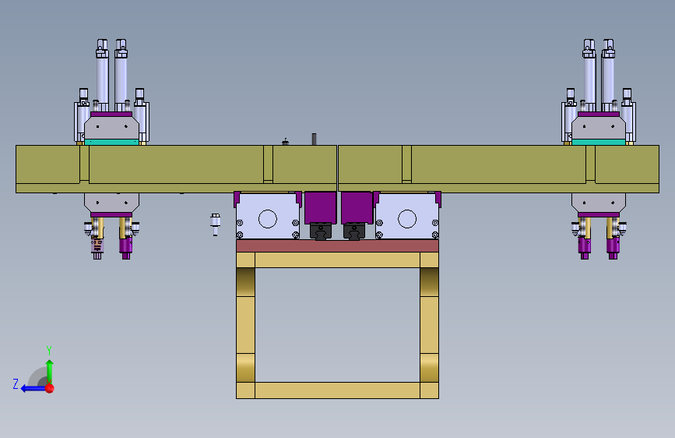Select the teal plate on left assembly
Image resolution: width=675 pixels, height=438 pixels.
click(111, 143)
